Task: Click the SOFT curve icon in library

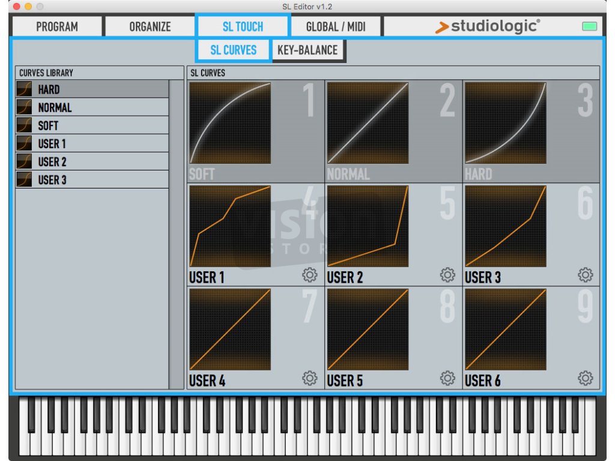Action: pyautogui.click(x=24, y=125)
